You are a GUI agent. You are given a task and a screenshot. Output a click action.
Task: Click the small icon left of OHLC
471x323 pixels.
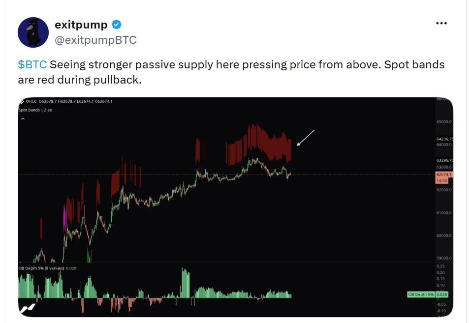[x=22, y=101]
